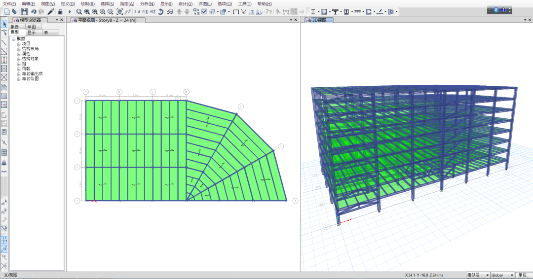The image size is (533, 279).
Task: Open the T-section design toolbar dropdown arrow
Action: pos(341,12)
